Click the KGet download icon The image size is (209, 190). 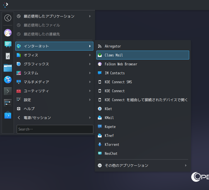point(100,109)
